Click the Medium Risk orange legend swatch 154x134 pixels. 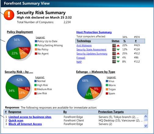(x=35, y=89)
